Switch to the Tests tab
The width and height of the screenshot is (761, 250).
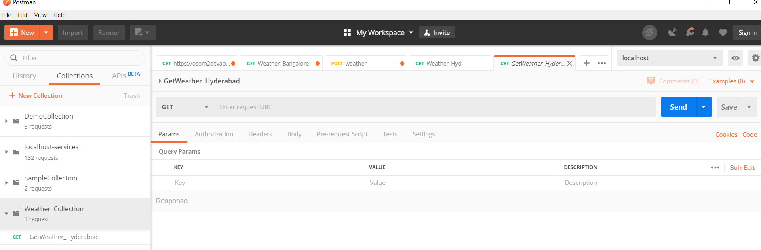390,134
